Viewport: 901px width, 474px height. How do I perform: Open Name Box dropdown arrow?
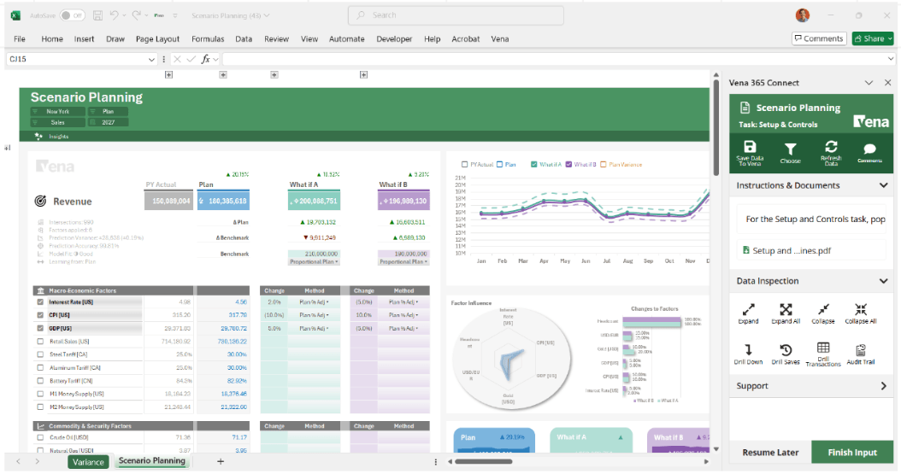pos(151,59)
